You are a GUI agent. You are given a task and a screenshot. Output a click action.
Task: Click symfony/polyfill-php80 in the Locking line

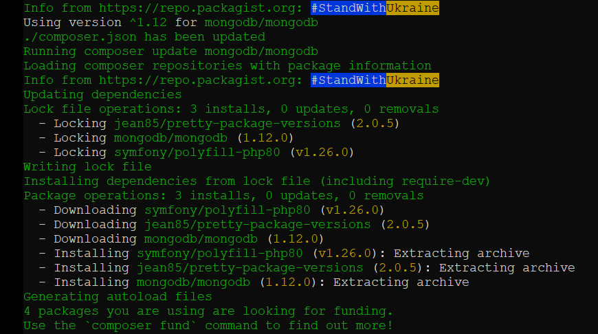click(x=197, y=153)
